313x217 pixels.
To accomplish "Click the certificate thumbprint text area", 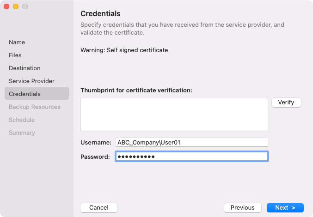I will coord(174,115).
